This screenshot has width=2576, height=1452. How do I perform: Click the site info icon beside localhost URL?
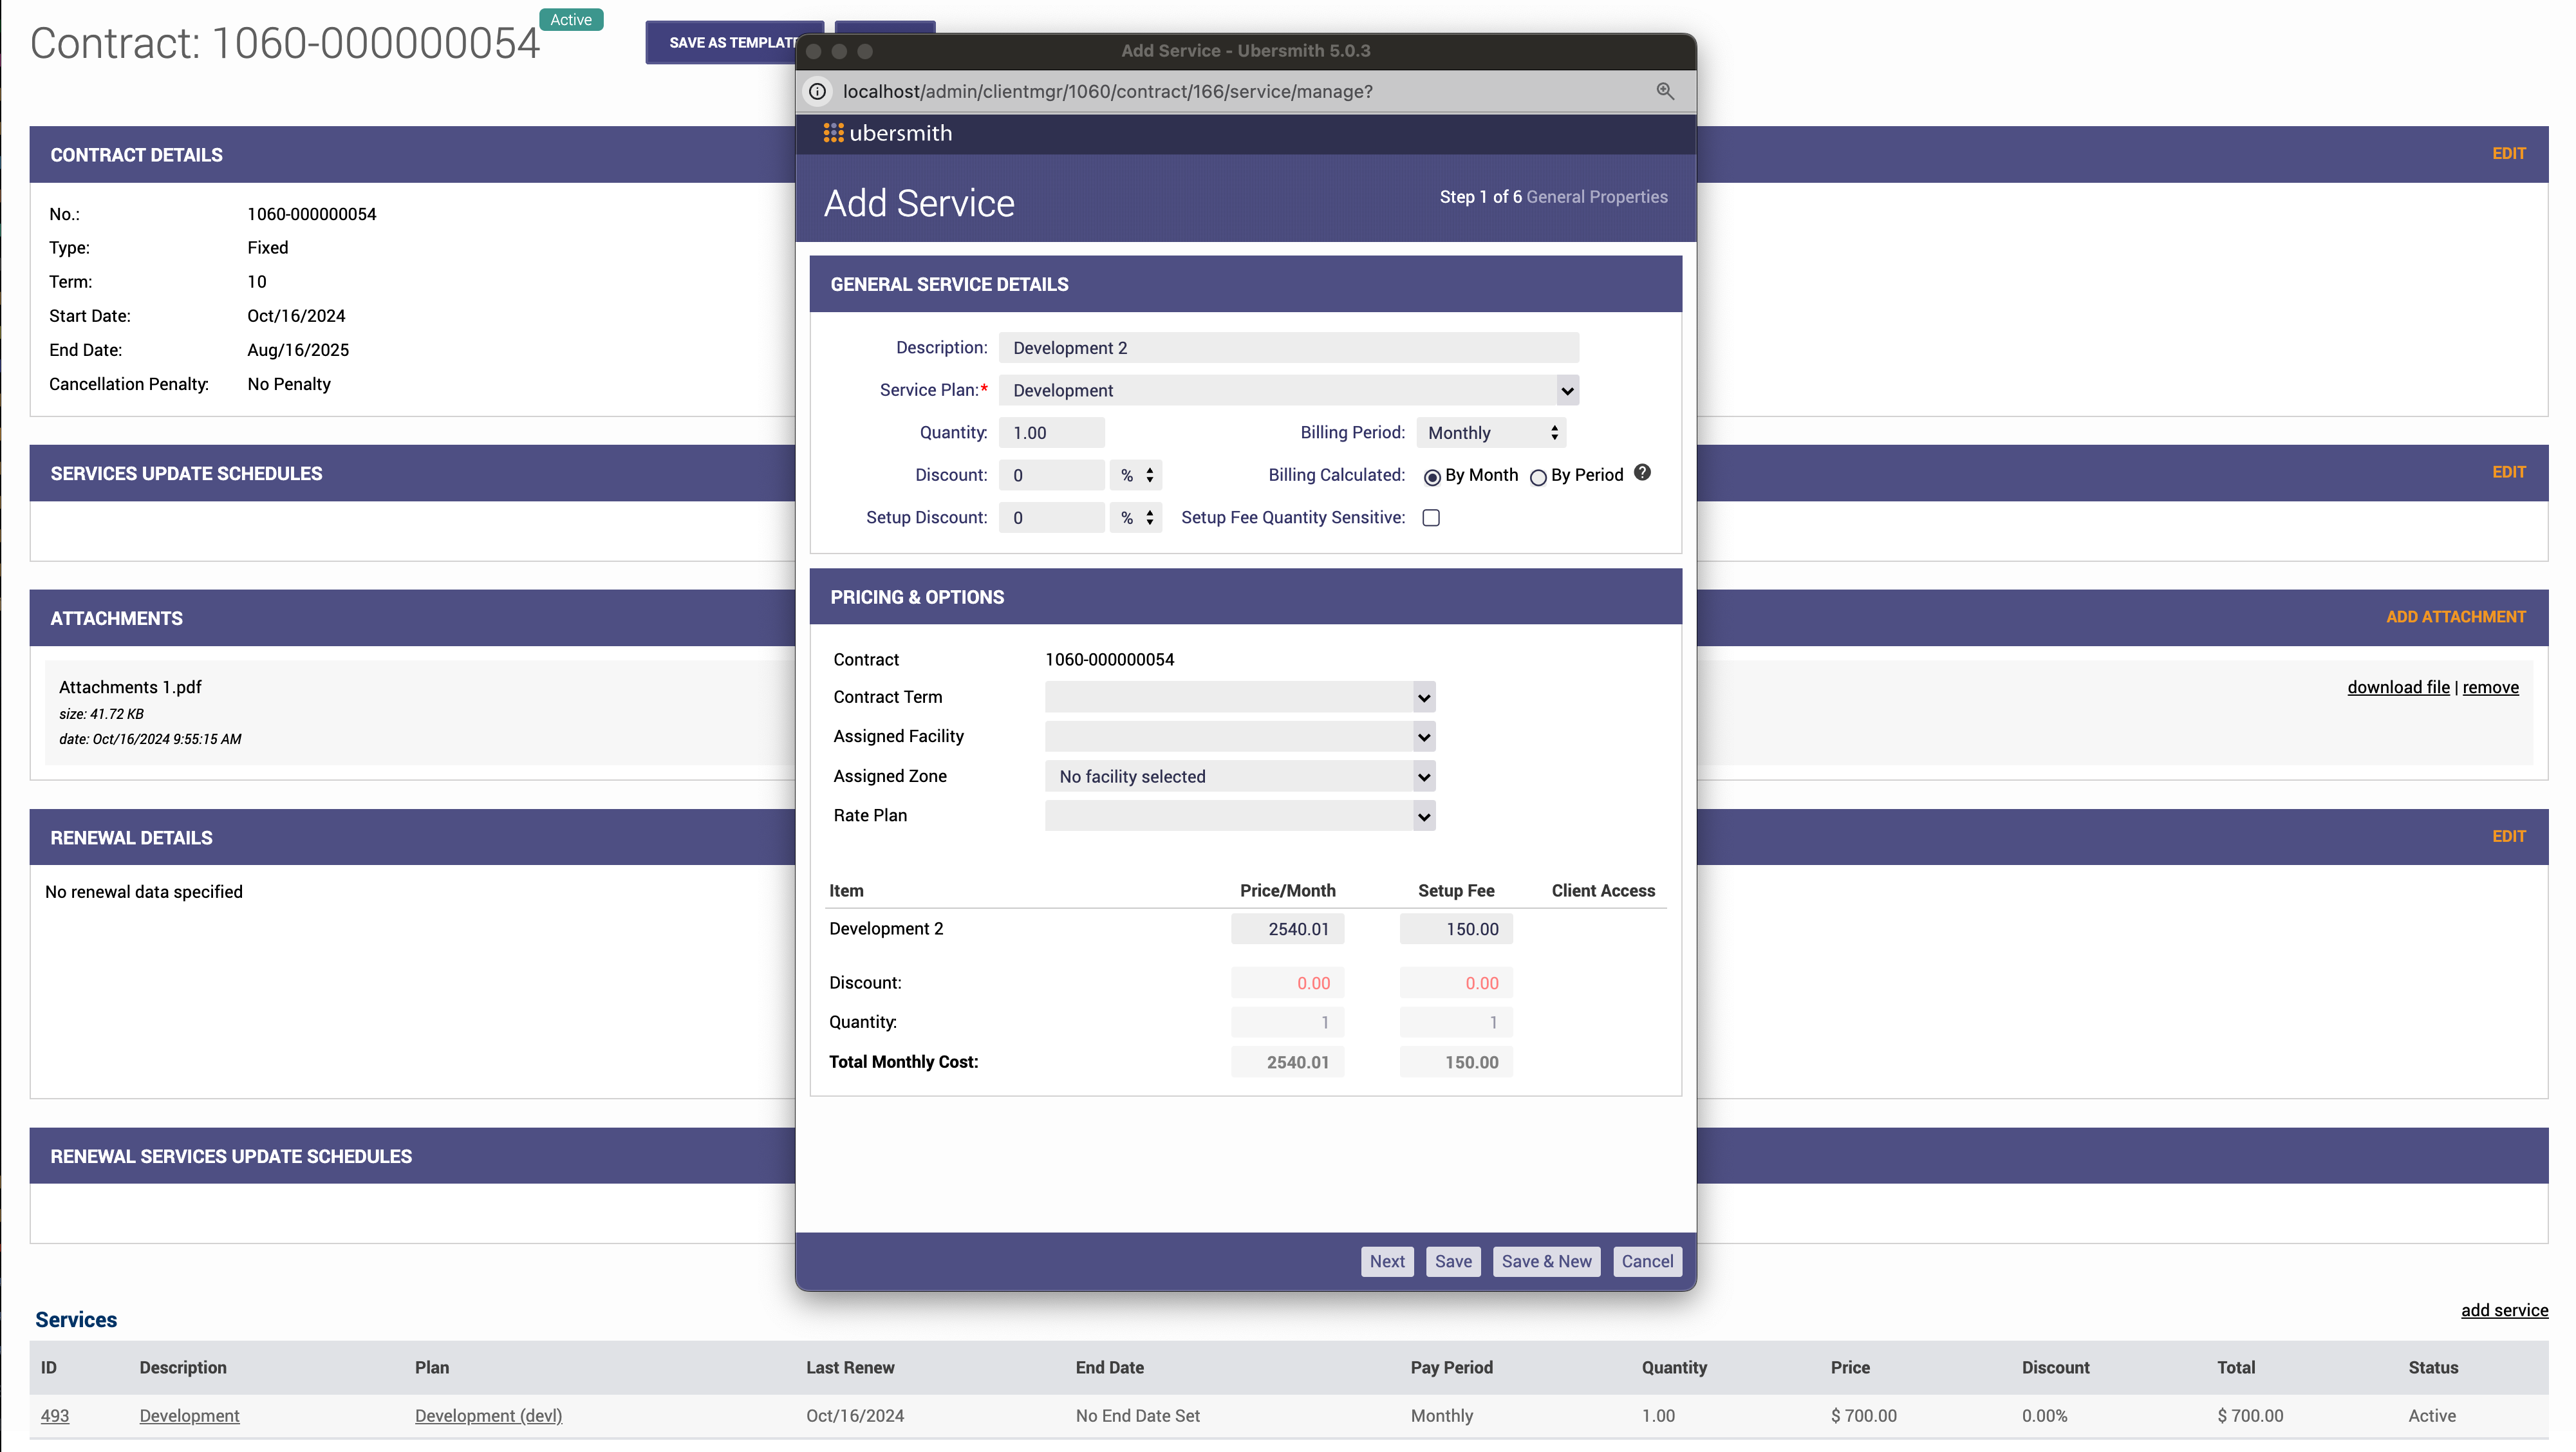click(818, 91)
